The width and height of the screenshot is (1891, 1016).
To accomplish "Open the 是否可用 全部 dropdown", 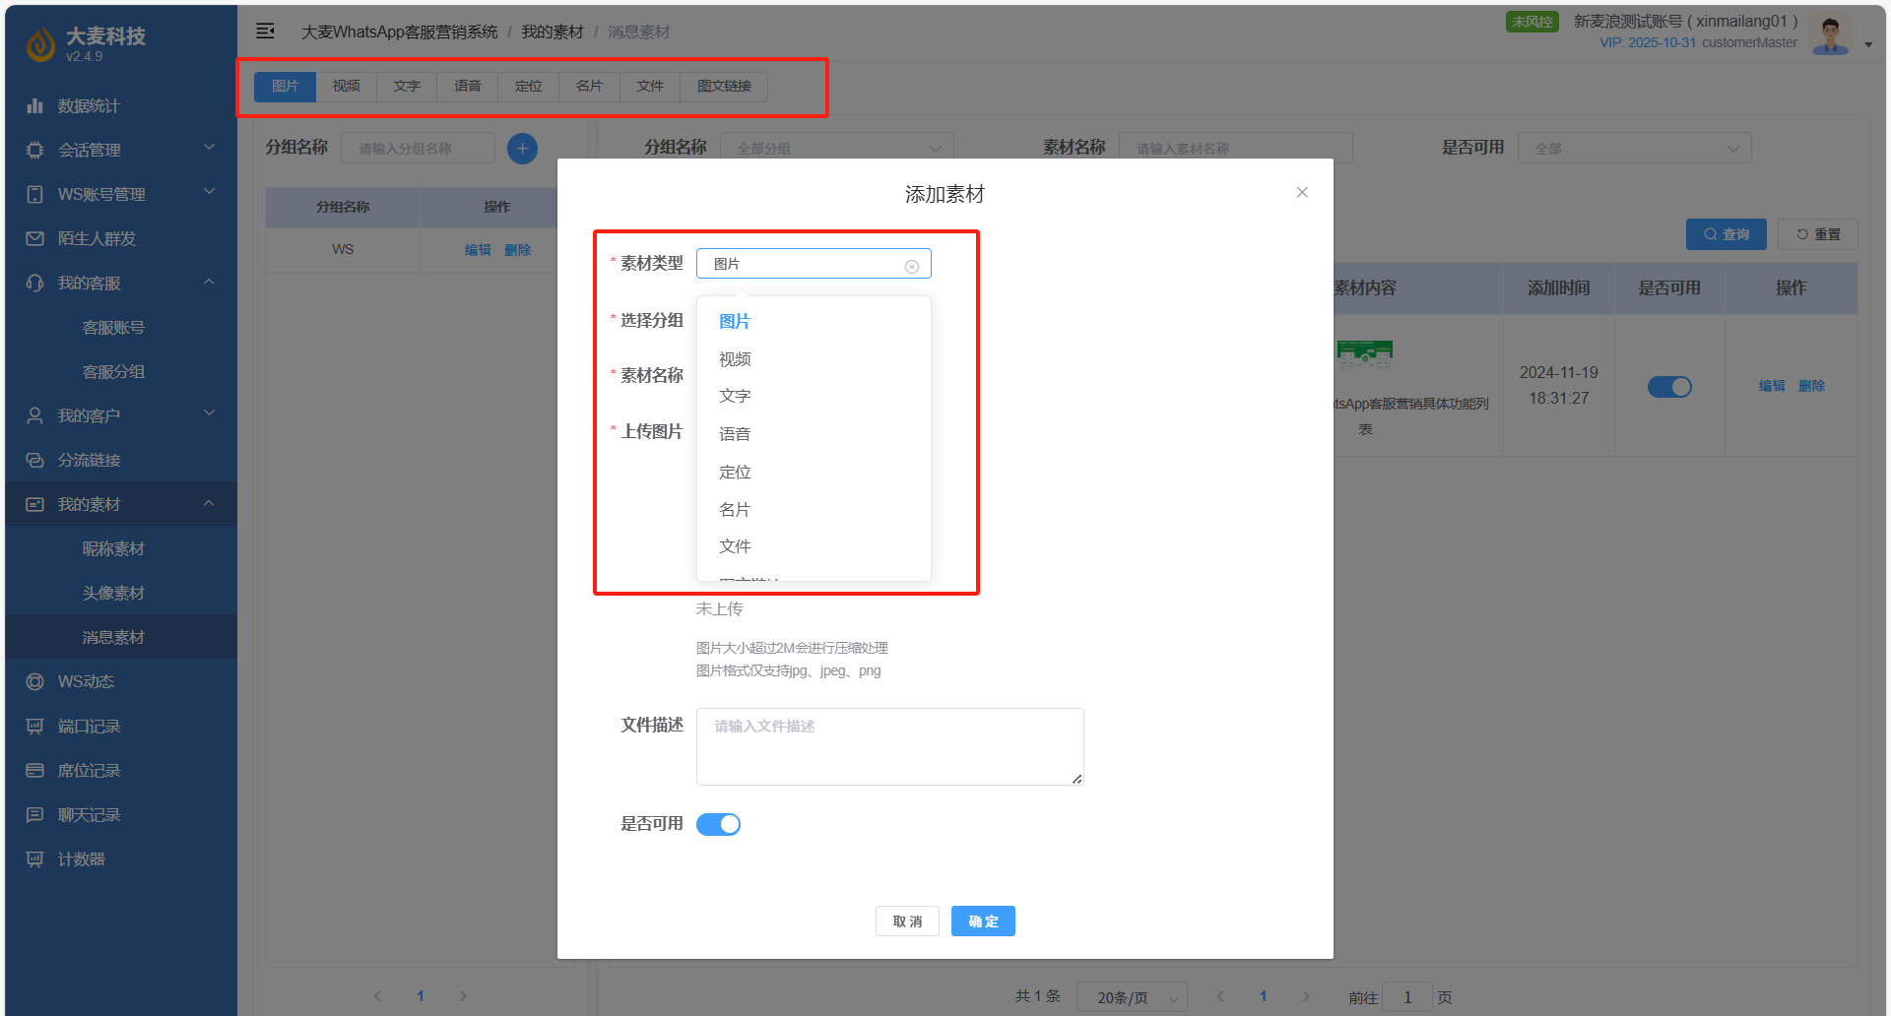I will pos(1634,148).
